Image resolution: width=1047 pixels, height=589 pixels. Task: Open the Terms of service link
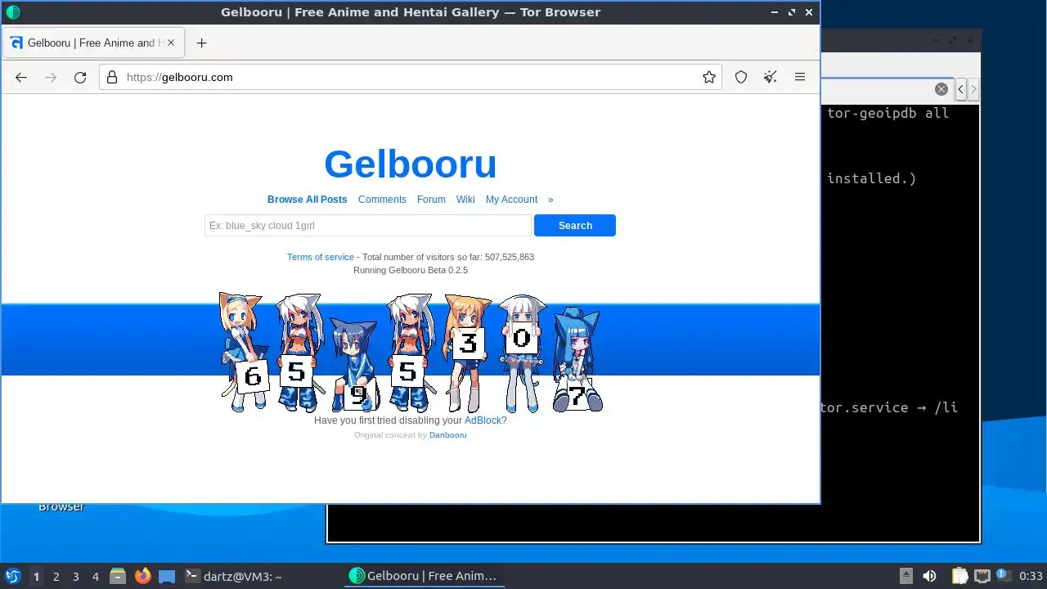click(321, 257)
